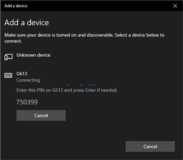
Task: Click the G613 keyboard icon
Action: 8,75
